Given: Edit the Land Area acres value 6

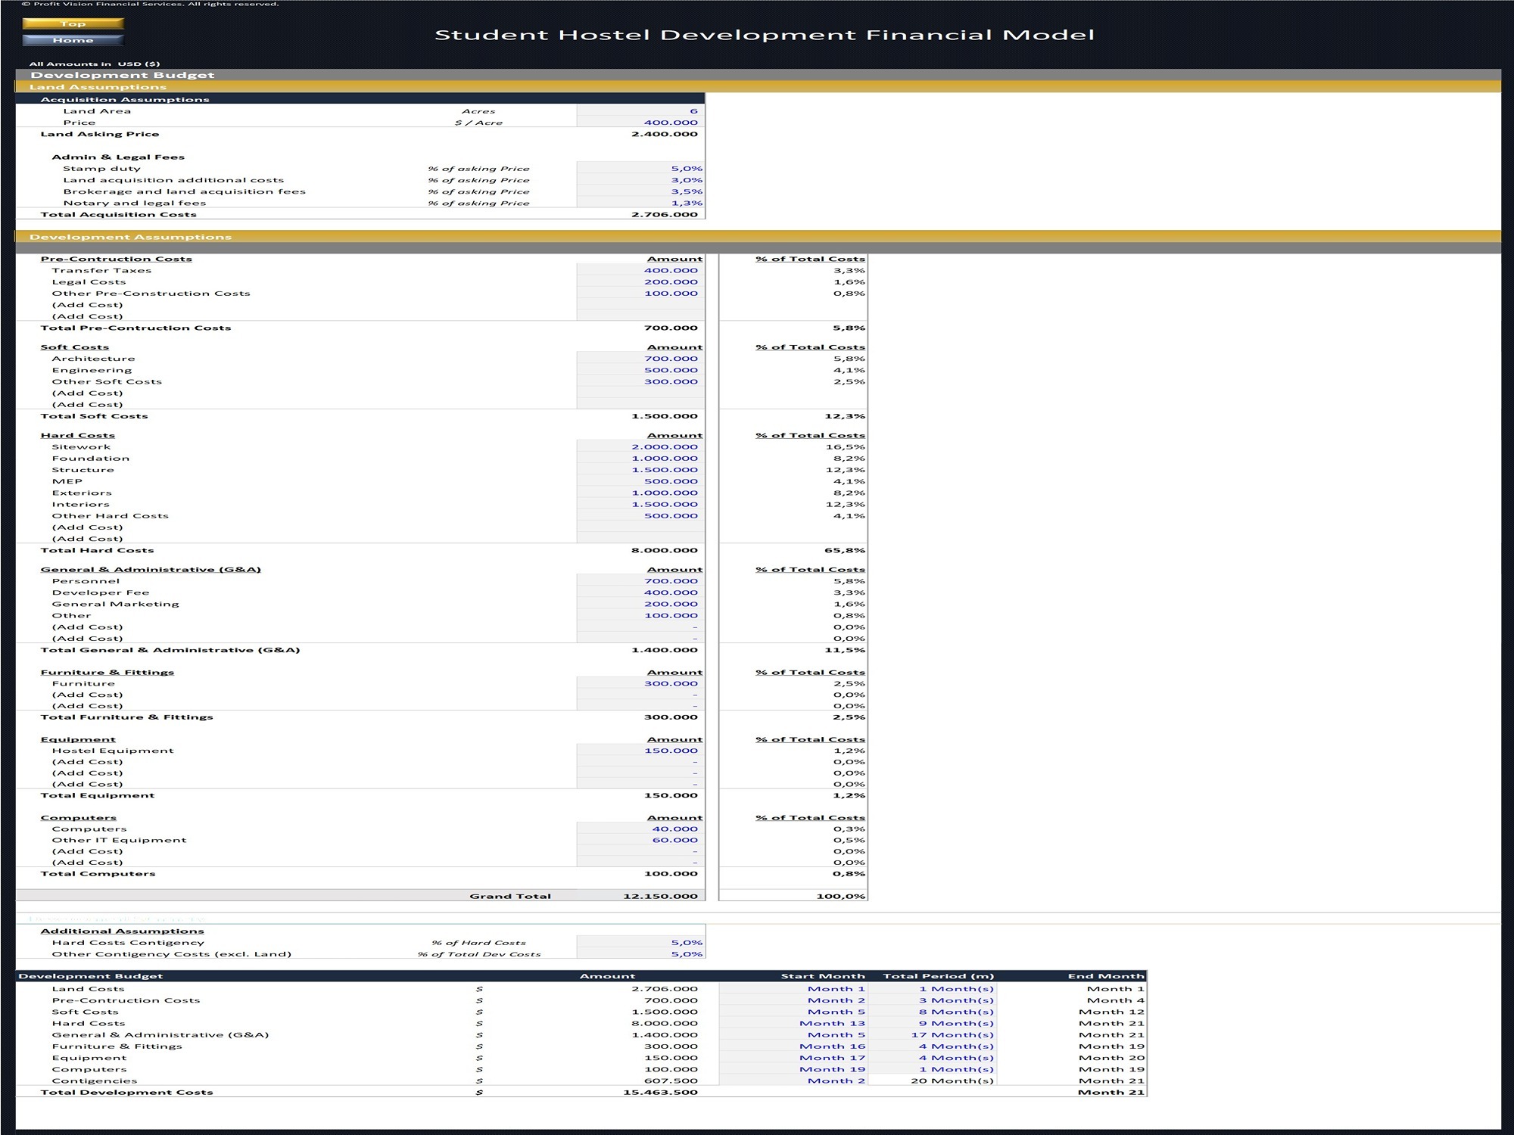Looking at the screenshot, I should tap(640, 110).
